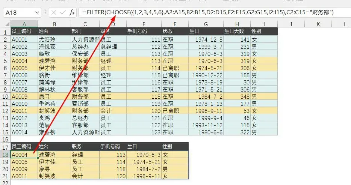Screen dimensions: 351x185
Task: Open the Name Box dropdown arrow
Action: click(x=37, y=12)
